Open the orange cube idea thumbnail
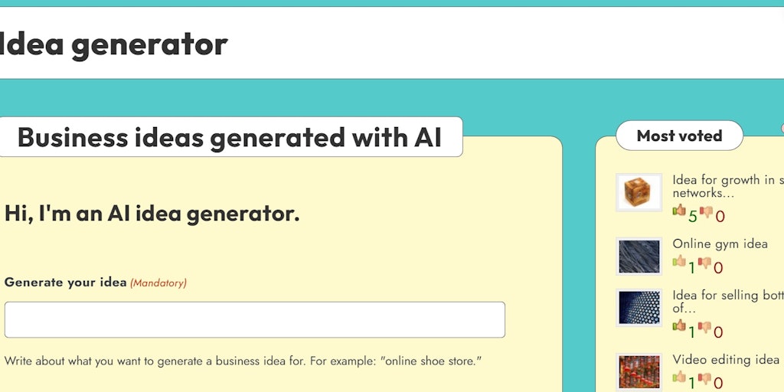This screenshot has height=392, width=784. pyautogui.click(x=639, y=192)
